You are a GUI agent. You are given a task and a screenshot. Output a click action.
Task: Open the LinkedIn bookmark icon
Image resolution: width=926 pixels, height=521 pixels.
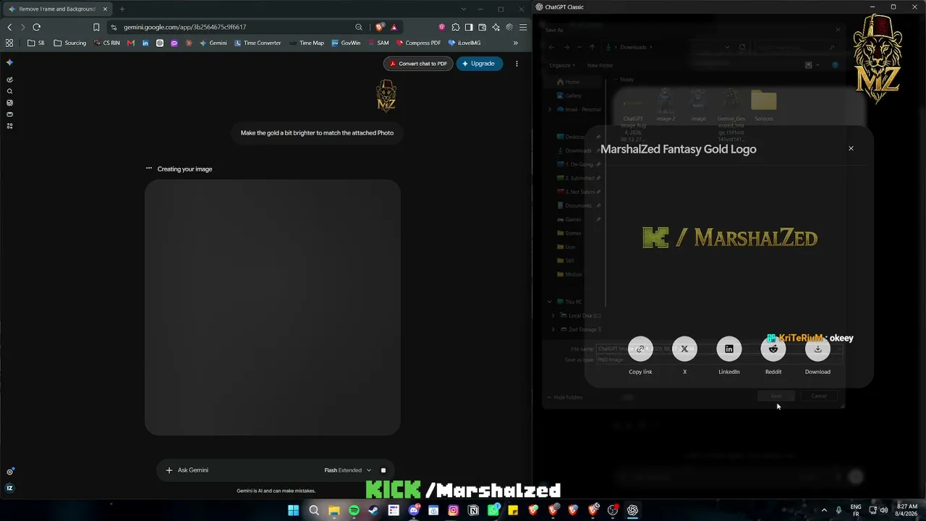(x=145, y=43)
